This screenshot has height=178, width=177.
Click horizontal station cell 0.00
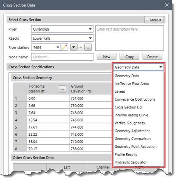click(x=48, y=98)
